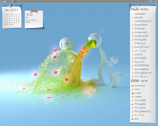The width and height of the screenshot is (158, 126).
Task: Collapse the Buds (18/153) group
Action: 140,9
